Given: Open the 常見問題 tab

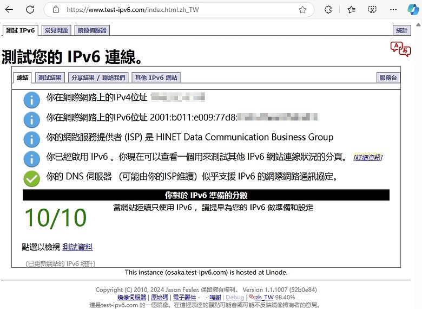Looking at the screenshot, I should tap(56, 30).
